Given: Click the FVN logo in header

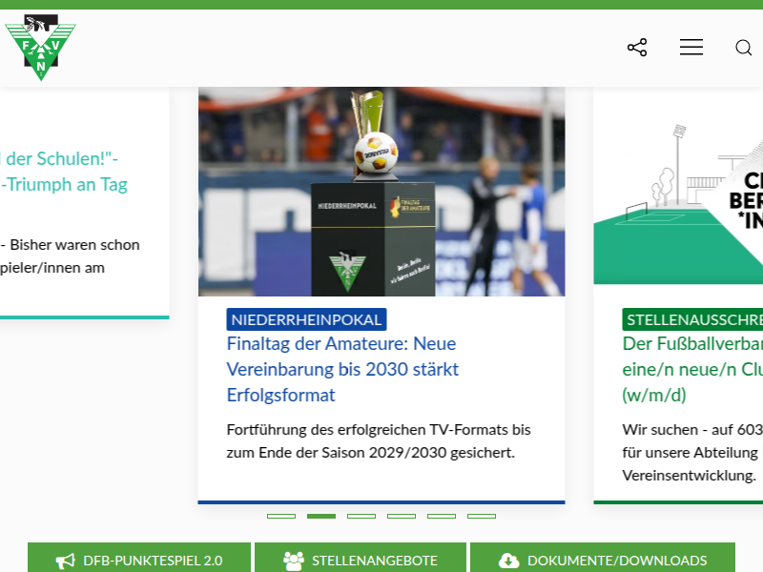Looking at the screenshot, I should coord(40,48).
